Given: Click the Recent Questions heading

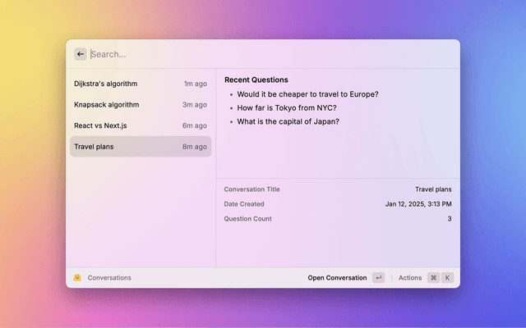Looking at the screenshot, I should click(x=256, y=80).
